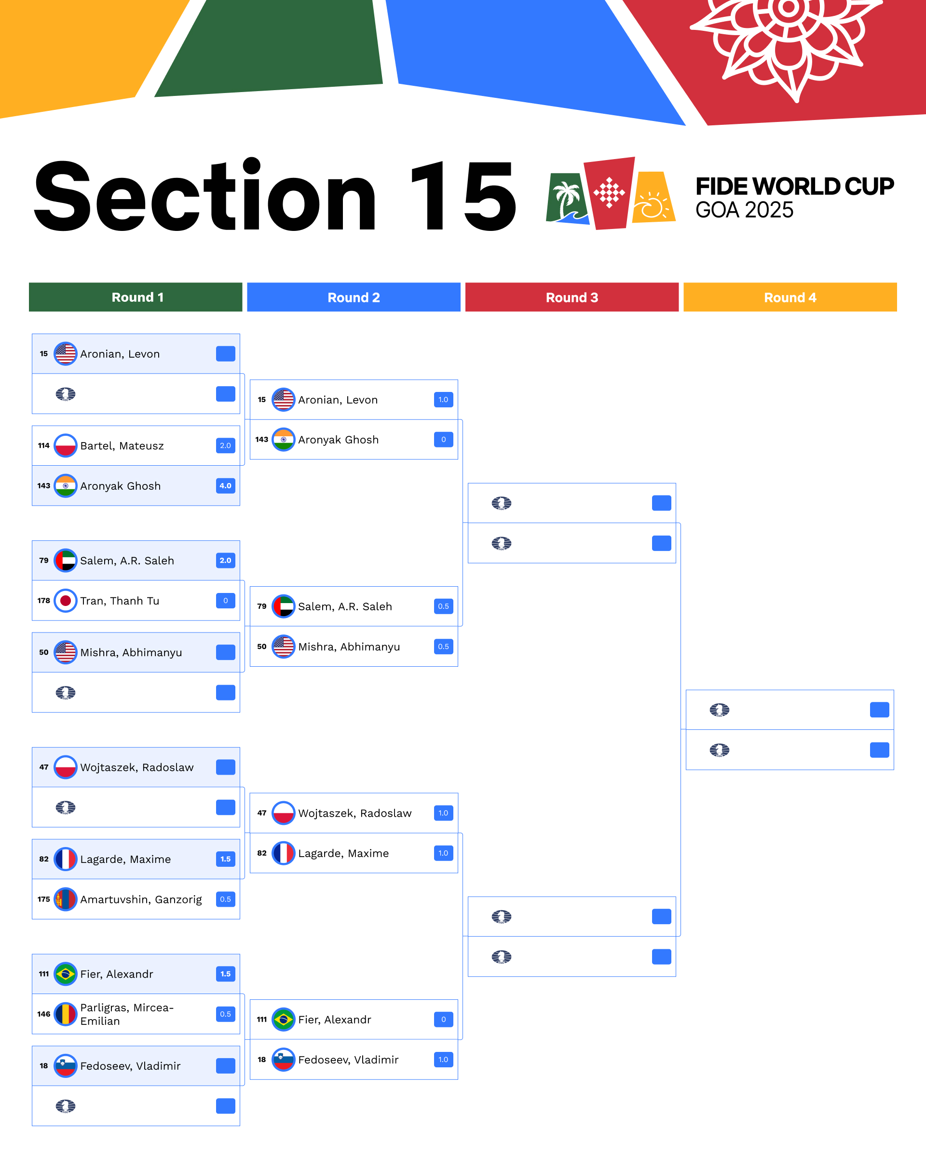926x1157 pixels.
Task: Select France flag by Lagarde in Round 2
Action: [x=284, y=853]
